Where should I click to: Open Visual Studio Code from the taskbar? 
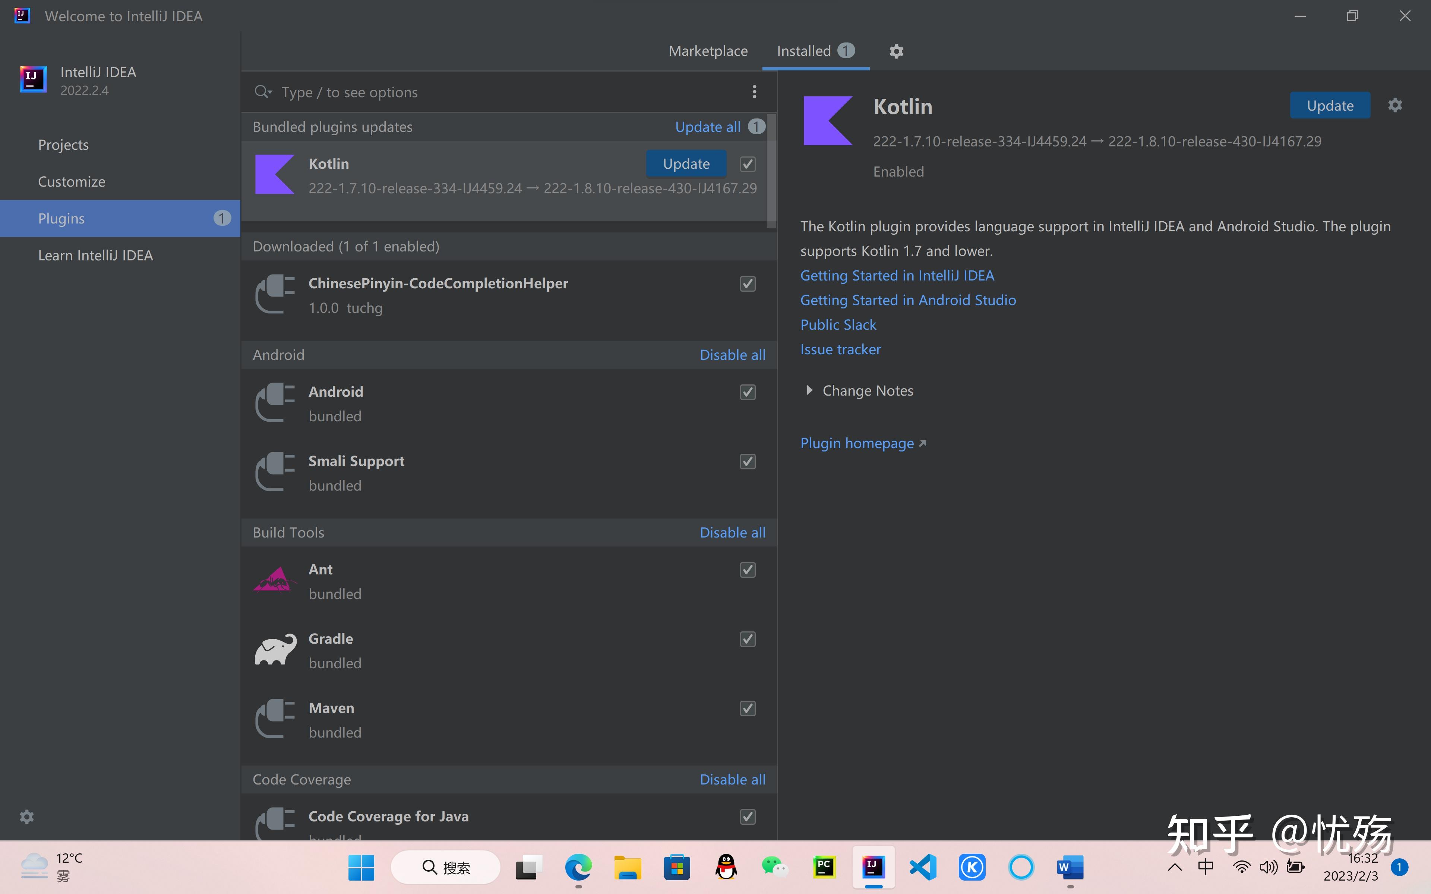(x=922, y=868)
